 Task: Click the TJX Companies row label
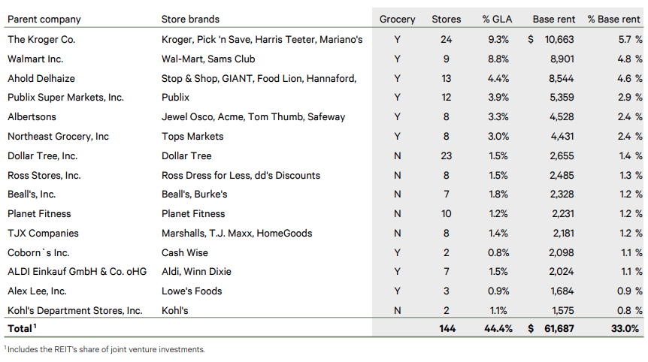pos(43,234)
